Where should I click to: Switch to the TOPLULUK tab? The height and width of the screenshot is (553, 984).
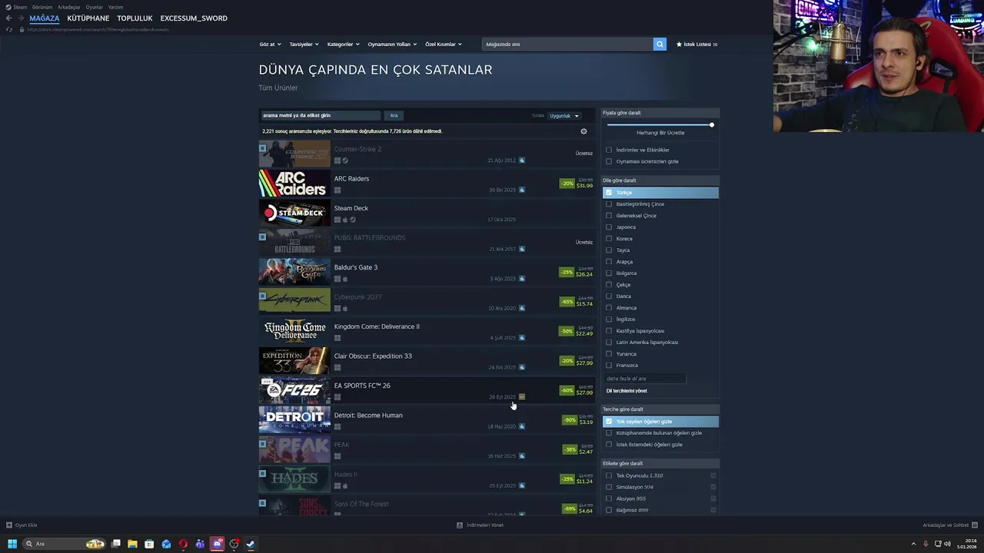(x=135, y=18)
